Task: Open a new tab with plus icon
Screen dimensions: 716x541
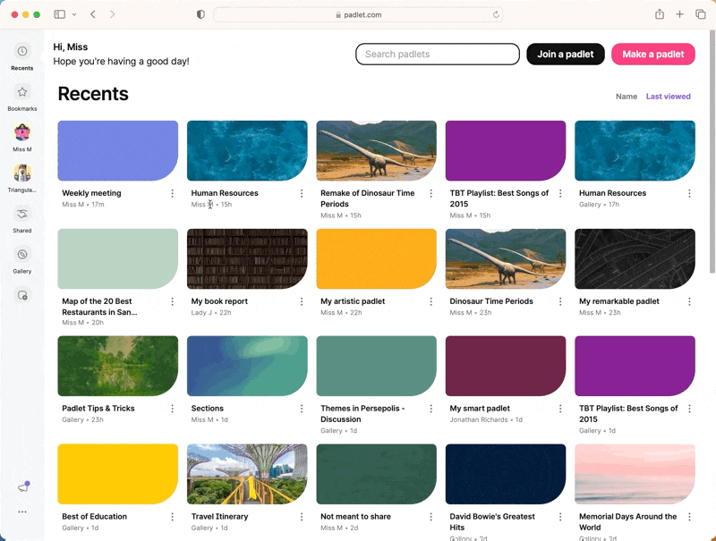Action: [x=679, y=14]
